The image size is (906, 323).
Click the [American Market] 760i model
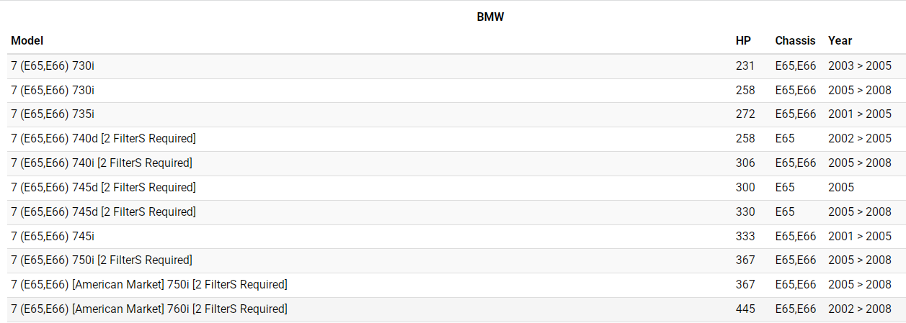pyautogui.click(x=148, y=309)
